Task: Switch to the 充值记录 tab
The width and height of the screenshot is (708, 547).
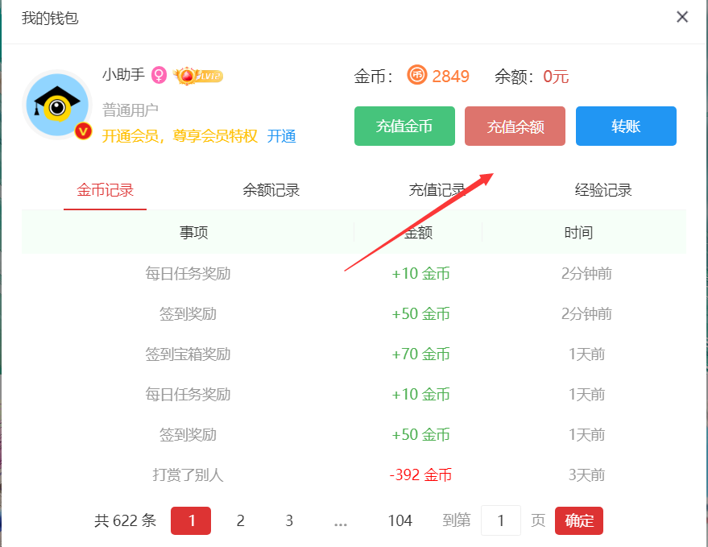Action: [437, 190]
